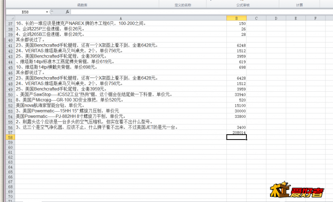The height and width of the screenshot is (202, 333).
Task: Select column A header
Action: coord(121,18)
